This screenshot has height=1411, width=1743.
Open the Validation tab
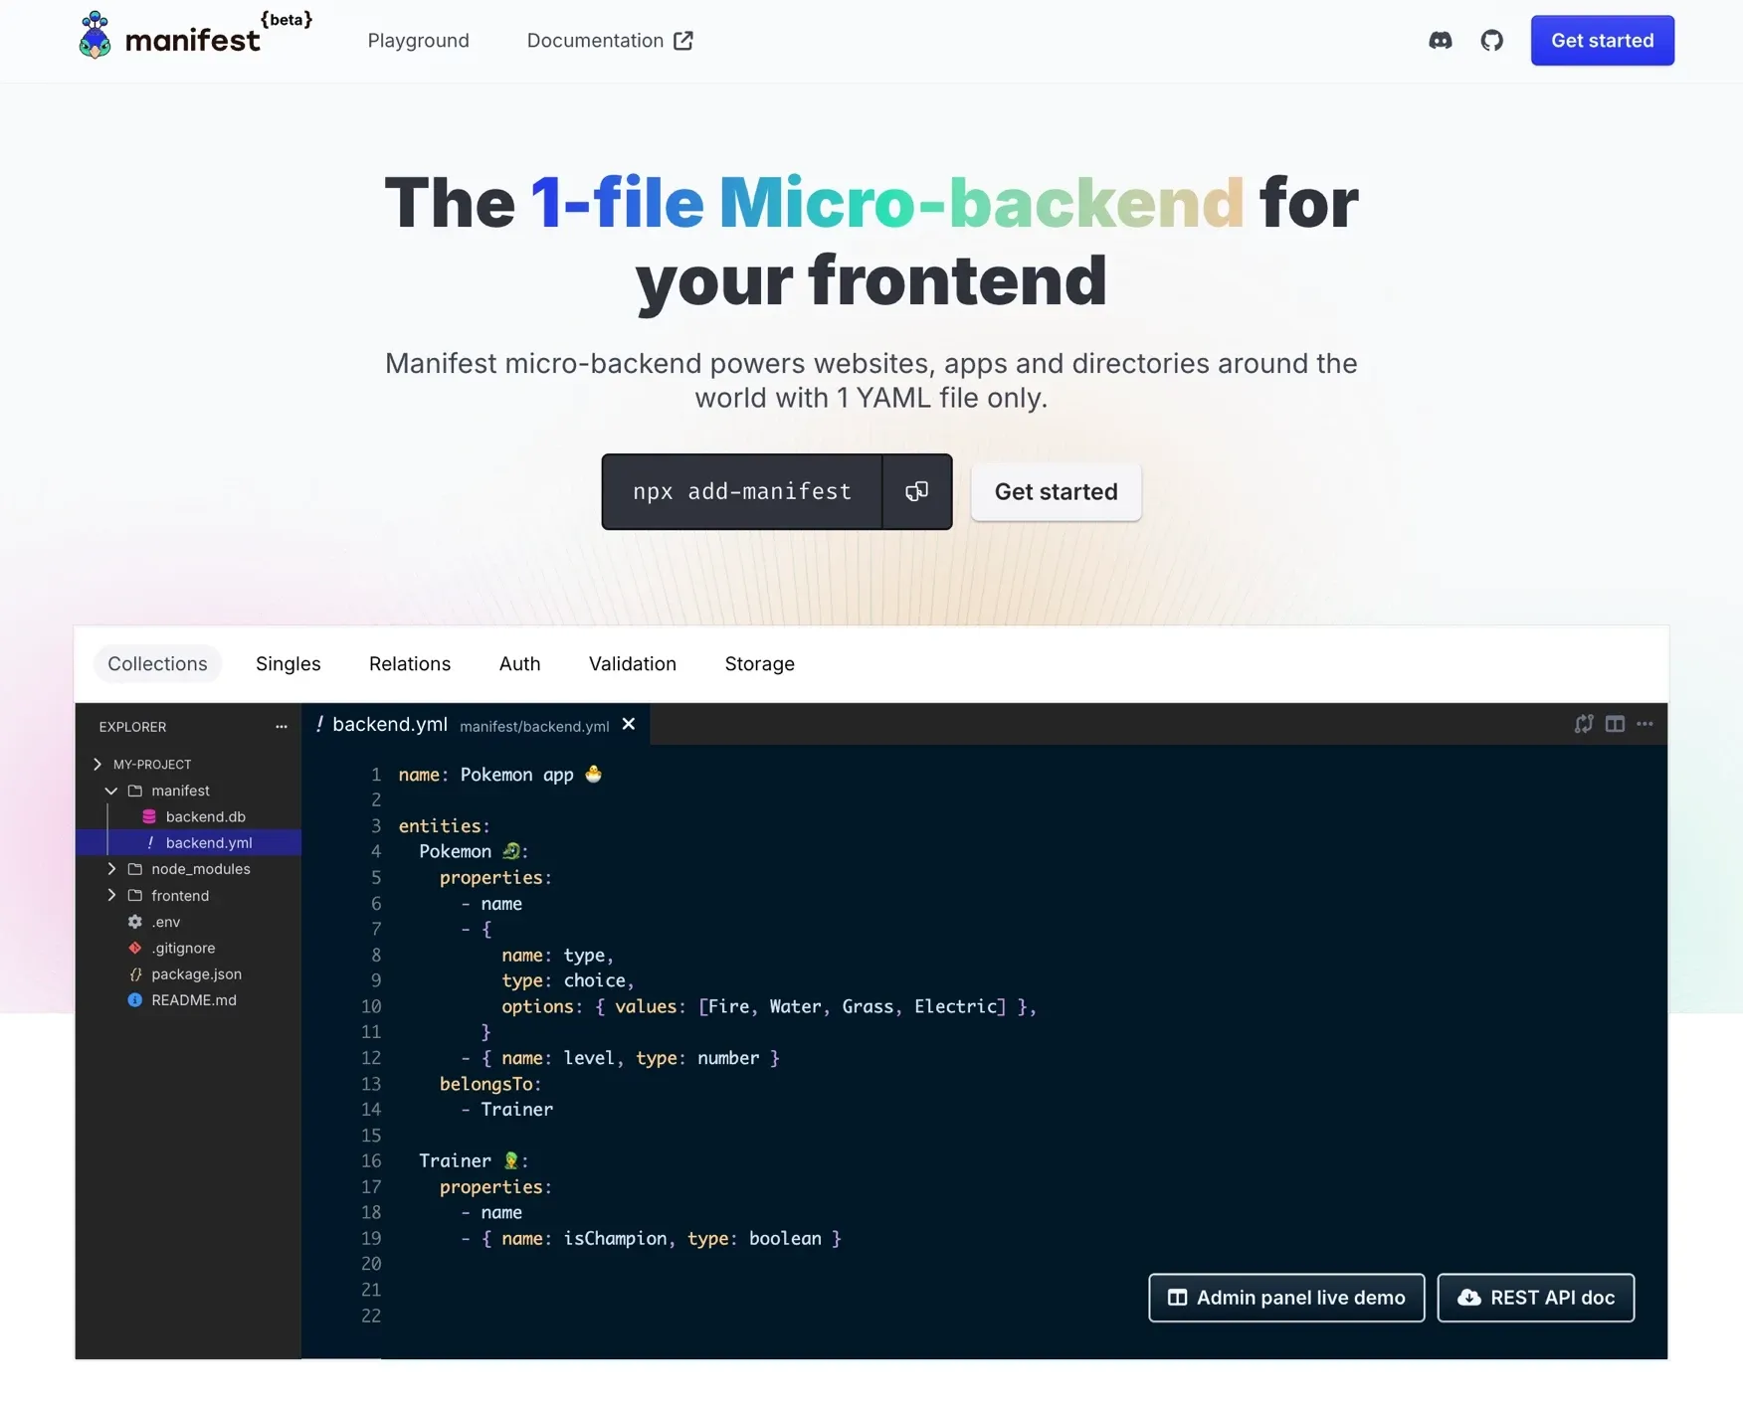633,663
